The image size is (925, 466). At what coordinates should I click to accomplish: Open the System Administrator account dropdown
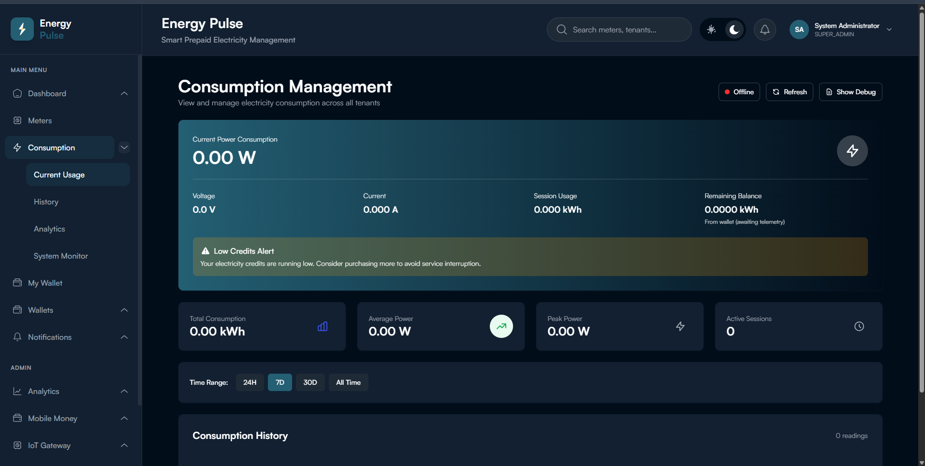[x=889, y=29]
